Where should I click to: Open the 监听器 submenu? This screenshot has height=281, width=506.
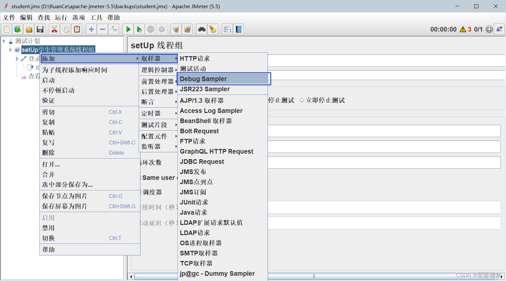(158, 146)
